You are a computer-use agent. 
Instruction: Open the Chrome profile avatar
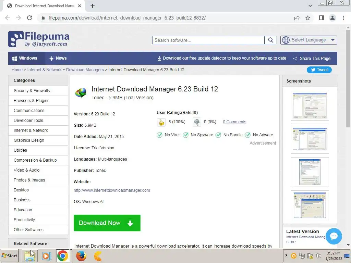[x=332, y=18]
